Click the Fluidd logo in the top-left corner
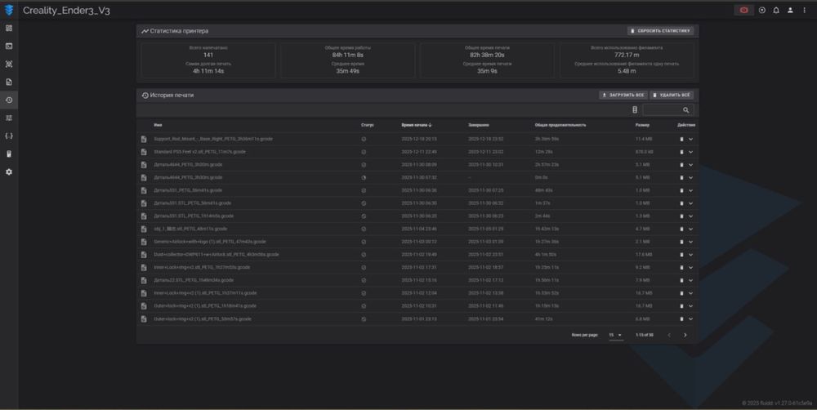The image size is (817, 410). coord(9,10)
